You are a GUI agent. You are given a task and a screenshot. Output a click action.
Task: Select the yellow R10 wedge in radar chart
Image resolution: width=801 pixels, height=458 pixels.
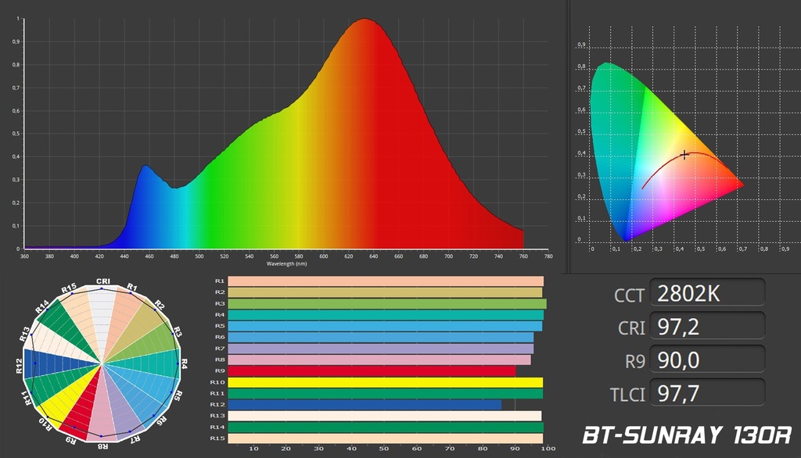point(69,392)
